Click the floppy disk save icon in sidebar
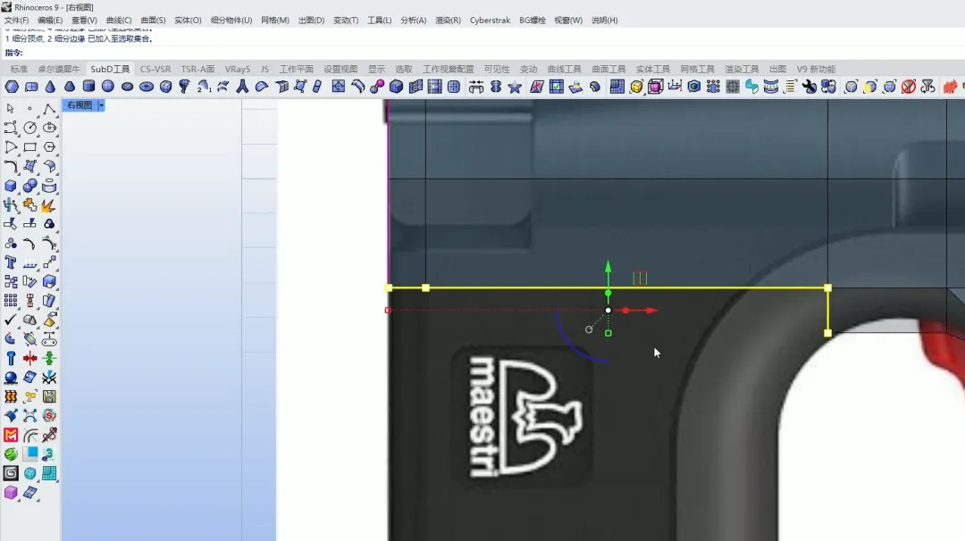Image resolution: width=965 pixels, height=541 pixels. pyautogui.click(x=49, y=396)
